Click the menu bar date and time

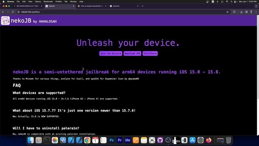248,2
